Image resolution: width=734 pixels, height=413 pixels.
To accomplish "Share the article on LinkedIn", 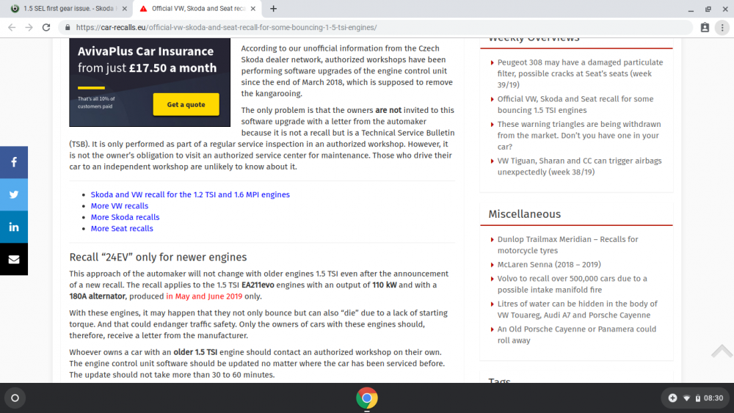I will click(13, 227).
